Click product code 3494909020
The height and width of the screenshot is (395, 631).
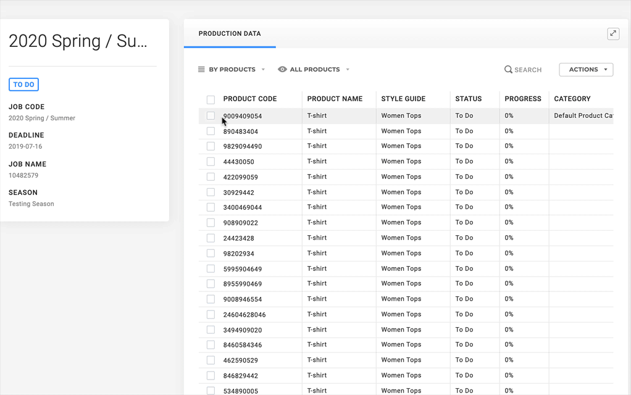(x=243, y=330)
